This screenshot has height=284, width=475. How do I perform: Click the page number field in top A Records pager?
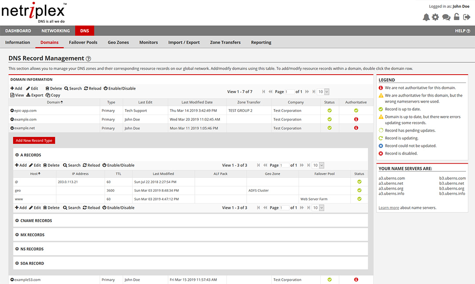coord(284,165)
